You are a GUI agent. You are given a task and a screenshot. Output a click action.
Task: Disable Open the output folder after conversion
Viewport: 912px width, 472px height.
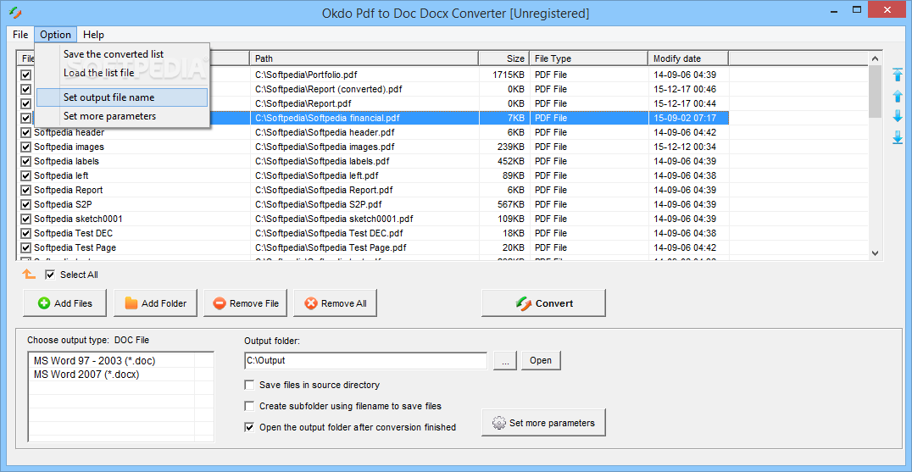(x=249, y=427)
